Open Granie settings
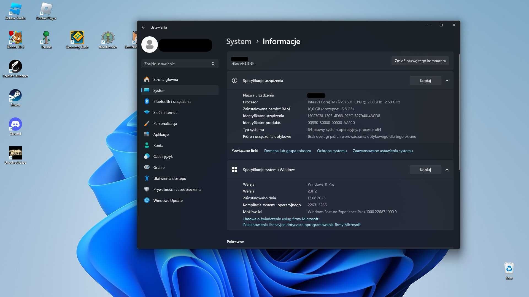Viewport: 529px width, 297px height. [x=180, y=167]
